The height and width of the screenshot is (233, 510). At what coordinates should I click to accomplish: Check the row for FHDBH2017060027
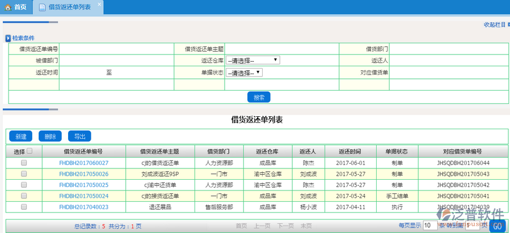click(24, 163)
